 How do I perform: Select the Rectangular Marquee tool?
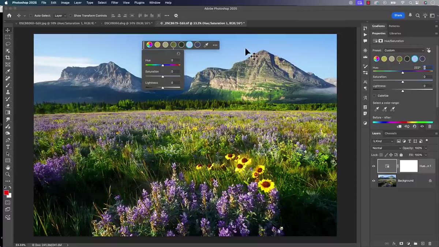tap(8, 37)
